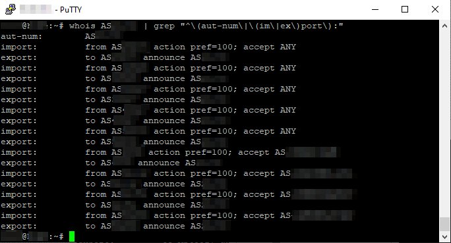Viewport: 451px width, 243px height.
Task: Click the scrollbar up arrow
Action: coord(444,26)
